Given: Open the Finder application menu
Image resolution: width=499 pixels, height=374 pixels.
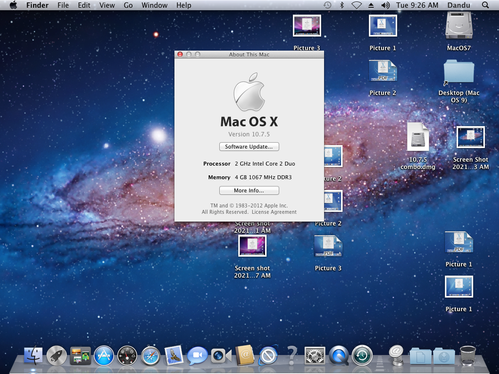Looking at the screenshot, I should pyautogui.click(x=37, y=5).
